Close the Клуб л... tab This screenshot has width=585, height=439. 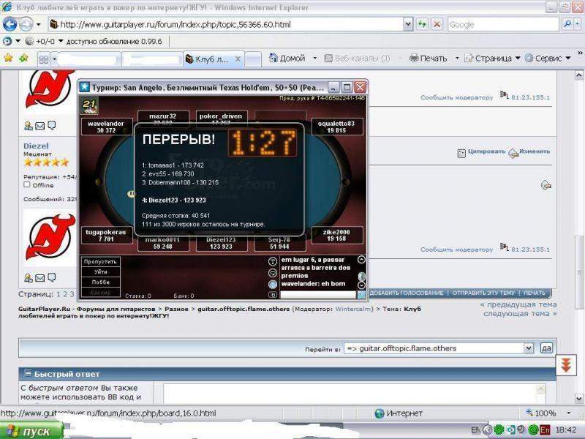[x=238, y=59]
